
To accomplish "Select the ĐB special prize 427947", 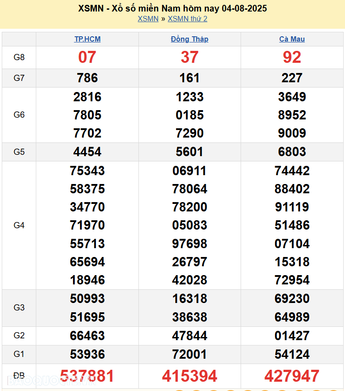I will click(x=292, y=376).
